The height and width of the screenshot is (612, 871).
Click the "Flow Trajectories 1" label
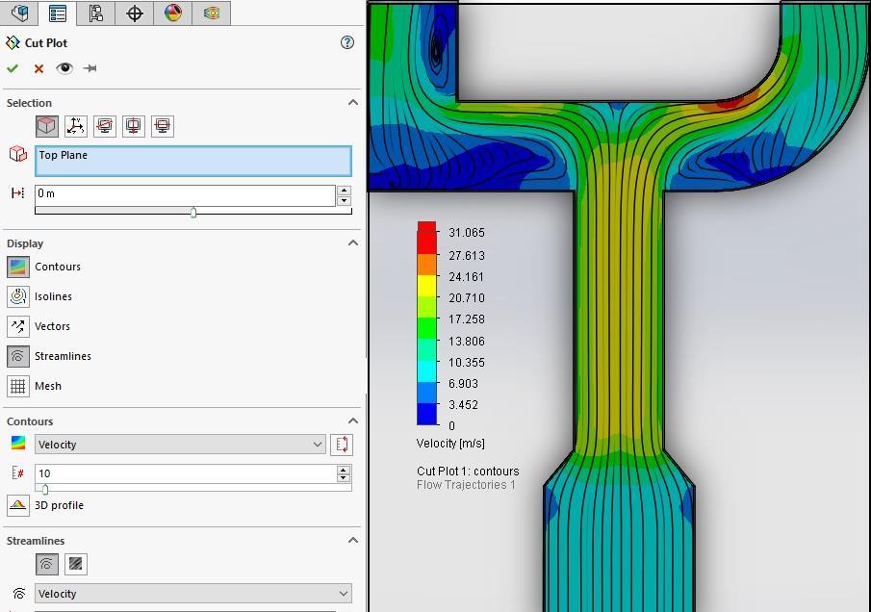466,485
